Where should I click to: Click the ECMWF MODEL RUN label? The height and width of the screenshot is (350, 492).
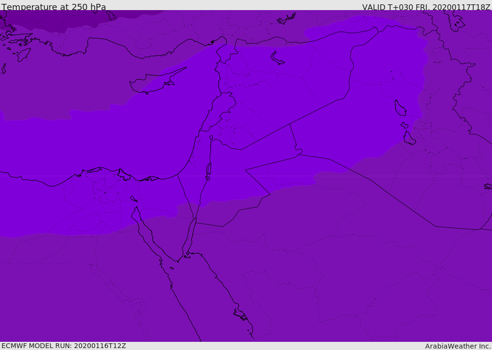pos(64,346)
